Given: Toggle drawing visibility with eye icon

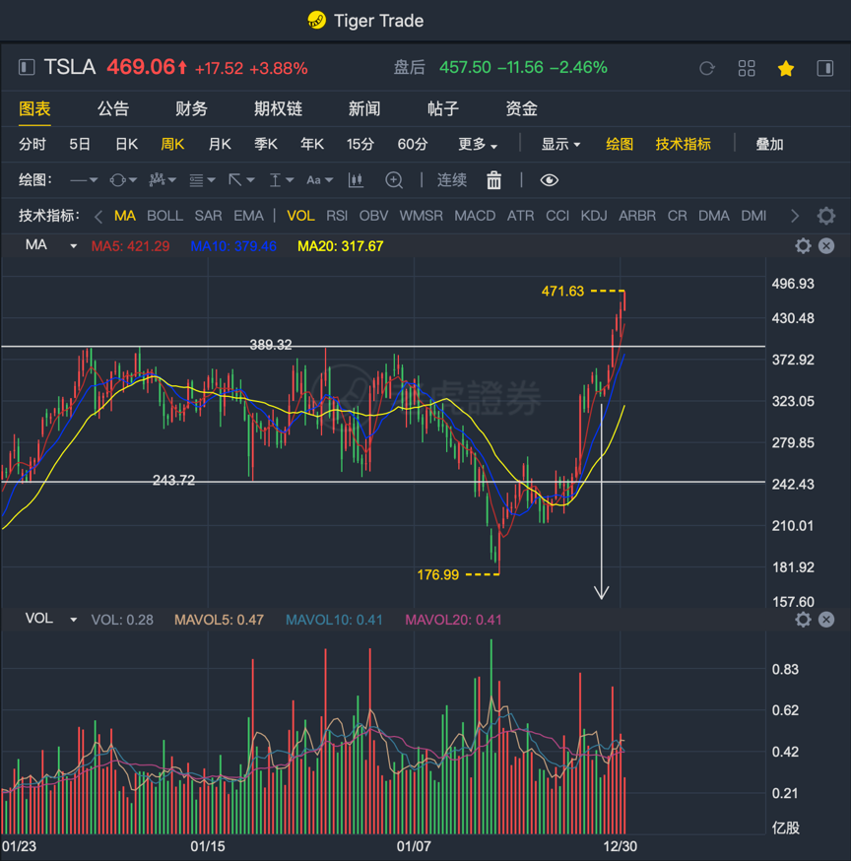Looking at the screenshot, I should tap(549, 180).
